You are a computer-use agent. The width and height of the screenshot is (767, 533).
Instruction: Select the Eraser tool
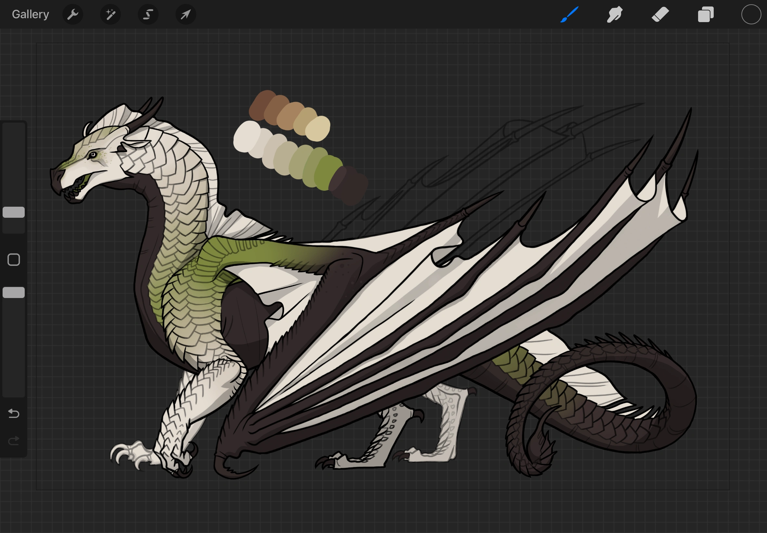pos(660,14)
